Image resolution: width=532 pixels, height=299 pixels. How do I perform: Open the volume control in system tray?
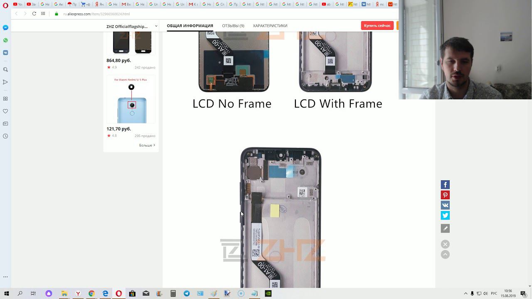click(486, 294)
